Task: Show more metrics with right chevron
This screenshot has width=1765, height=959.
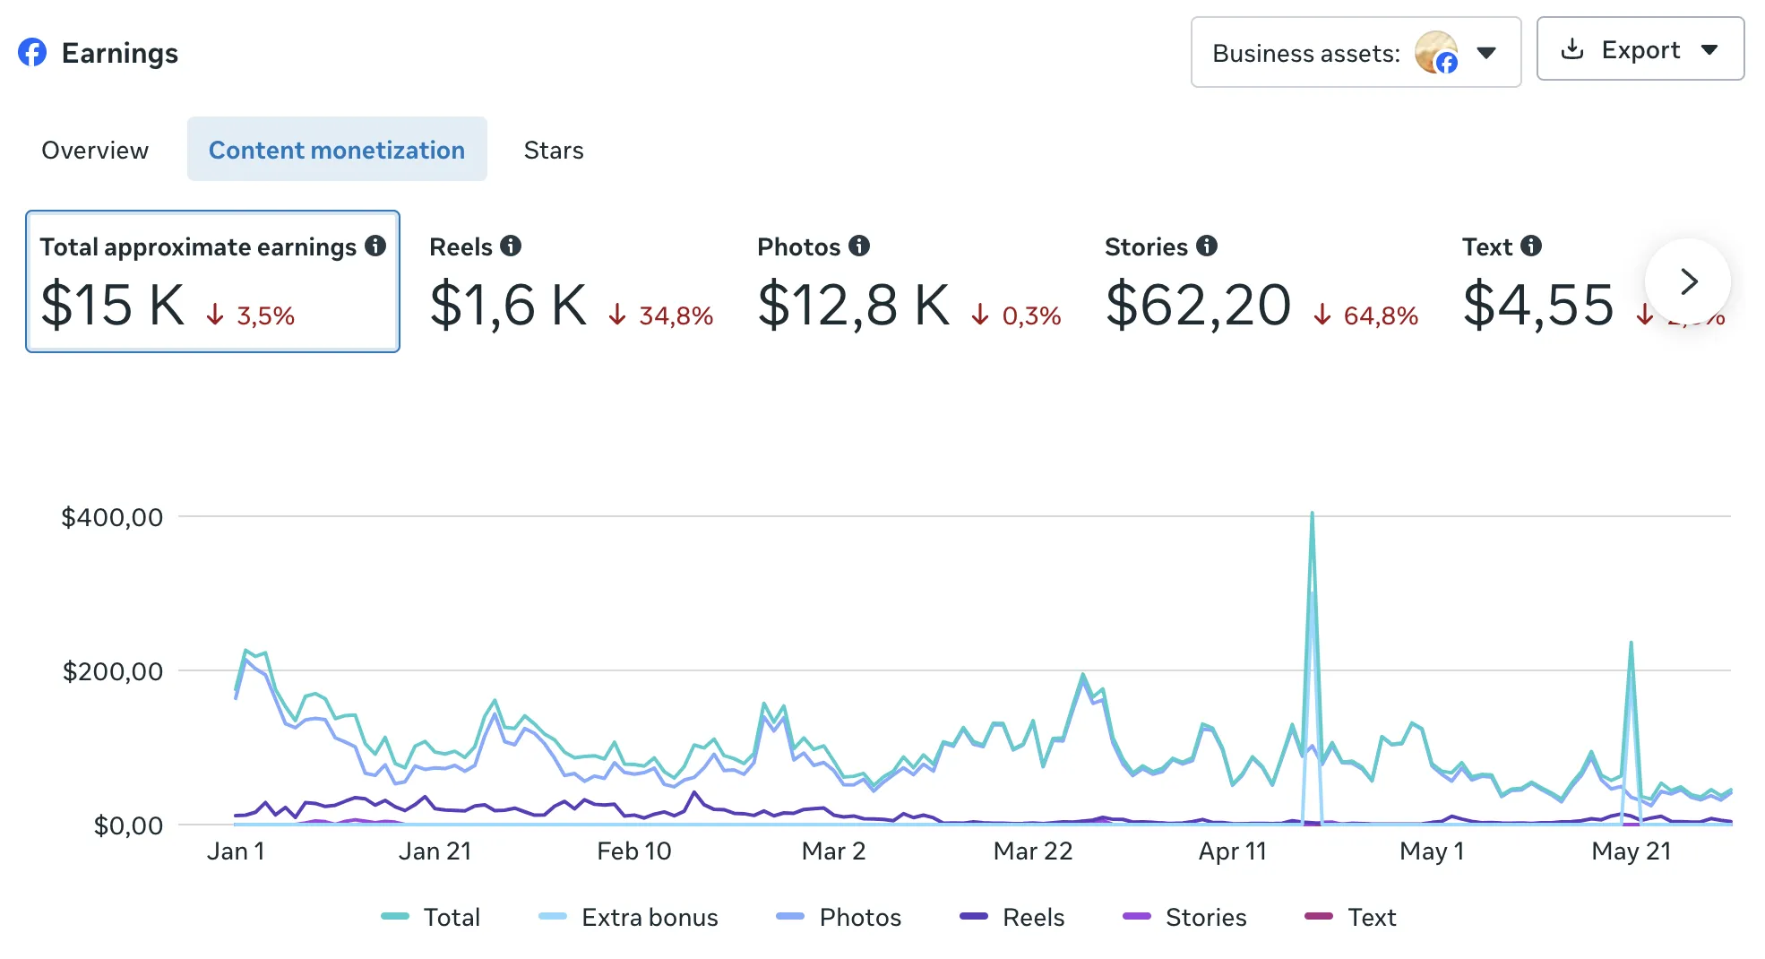Action: pos(1688,281)
